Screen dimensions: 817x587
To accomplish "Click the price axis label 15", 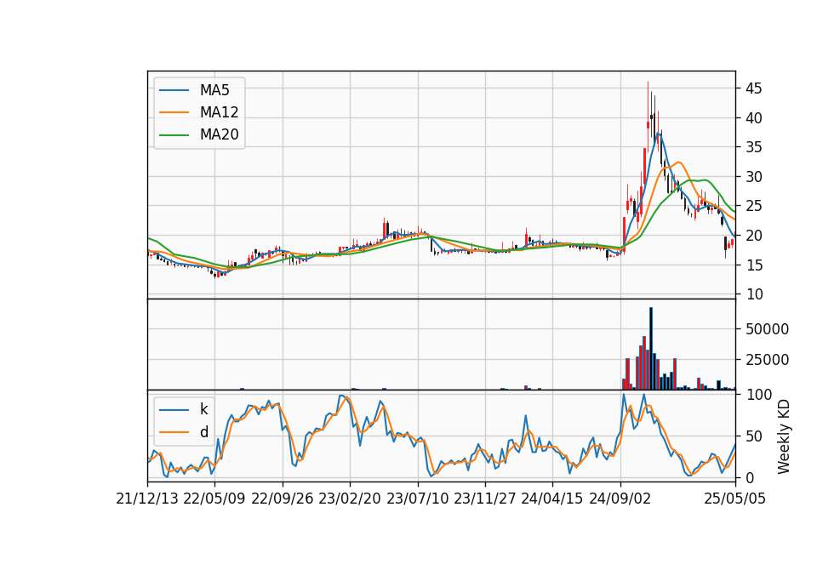I will point(753,265).
